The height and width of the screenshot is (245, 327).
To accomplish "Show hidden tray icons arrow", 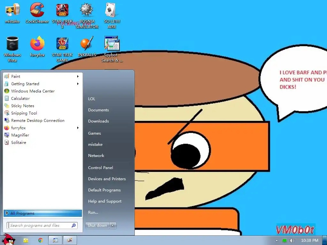I will 277,241.
